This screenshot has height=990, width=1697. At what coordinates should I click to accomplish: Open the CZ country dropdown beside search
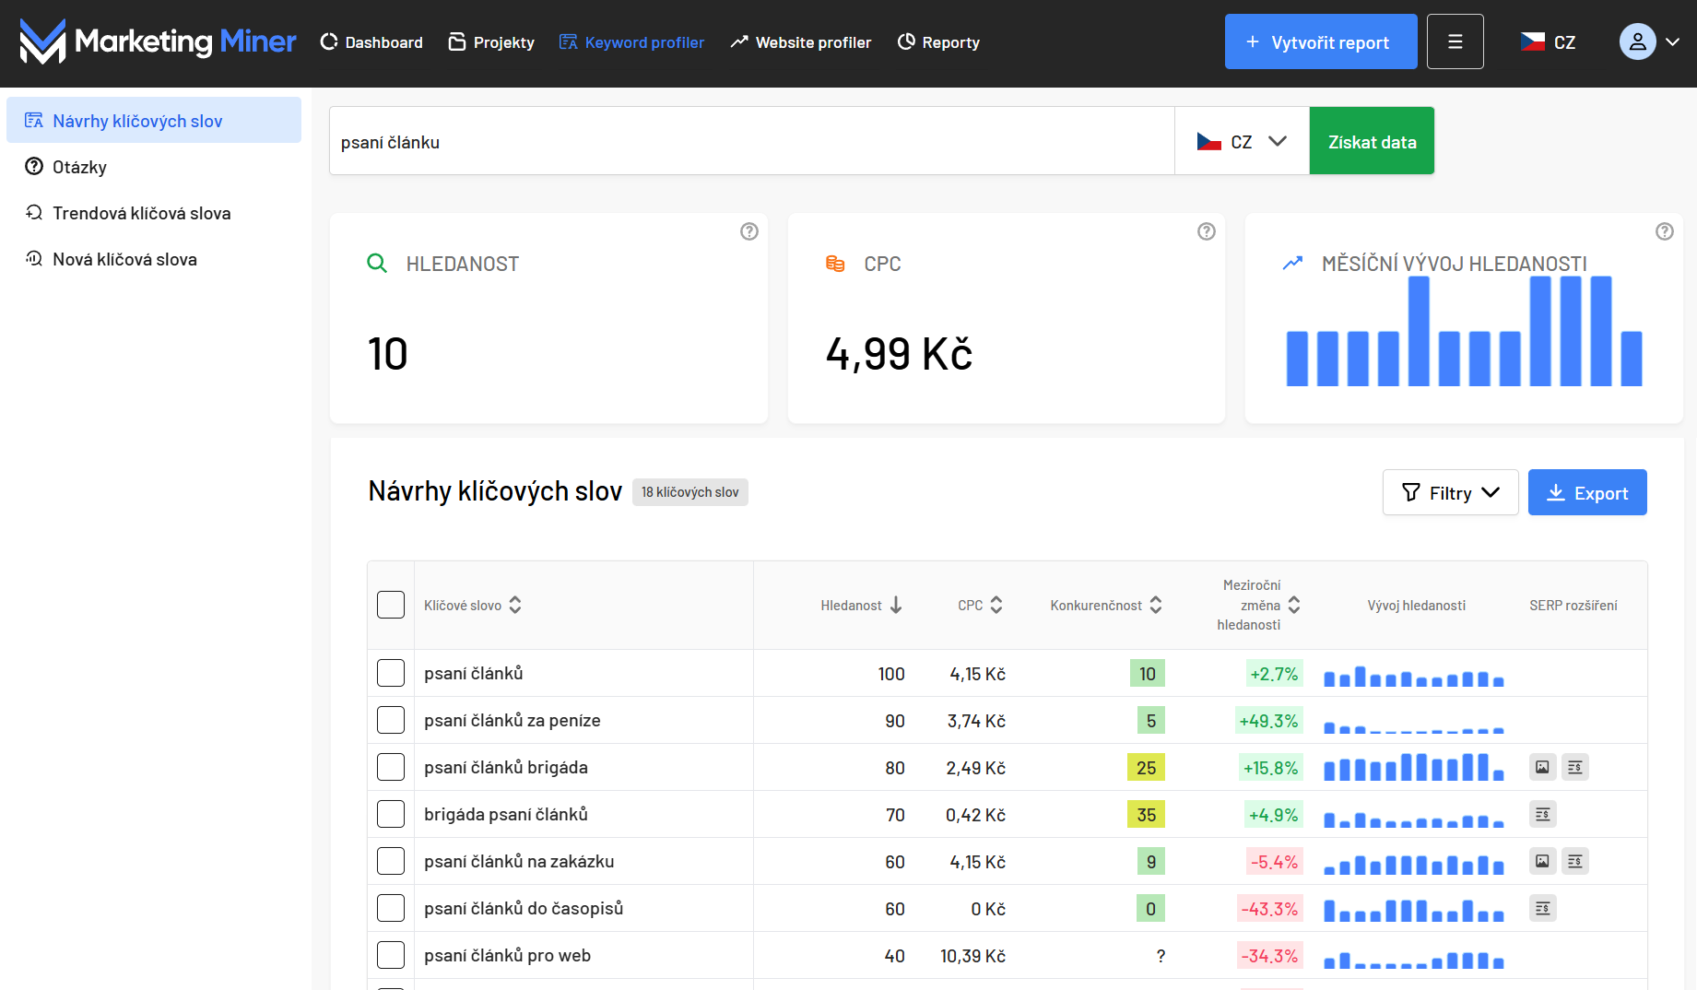coord(1241,141)
